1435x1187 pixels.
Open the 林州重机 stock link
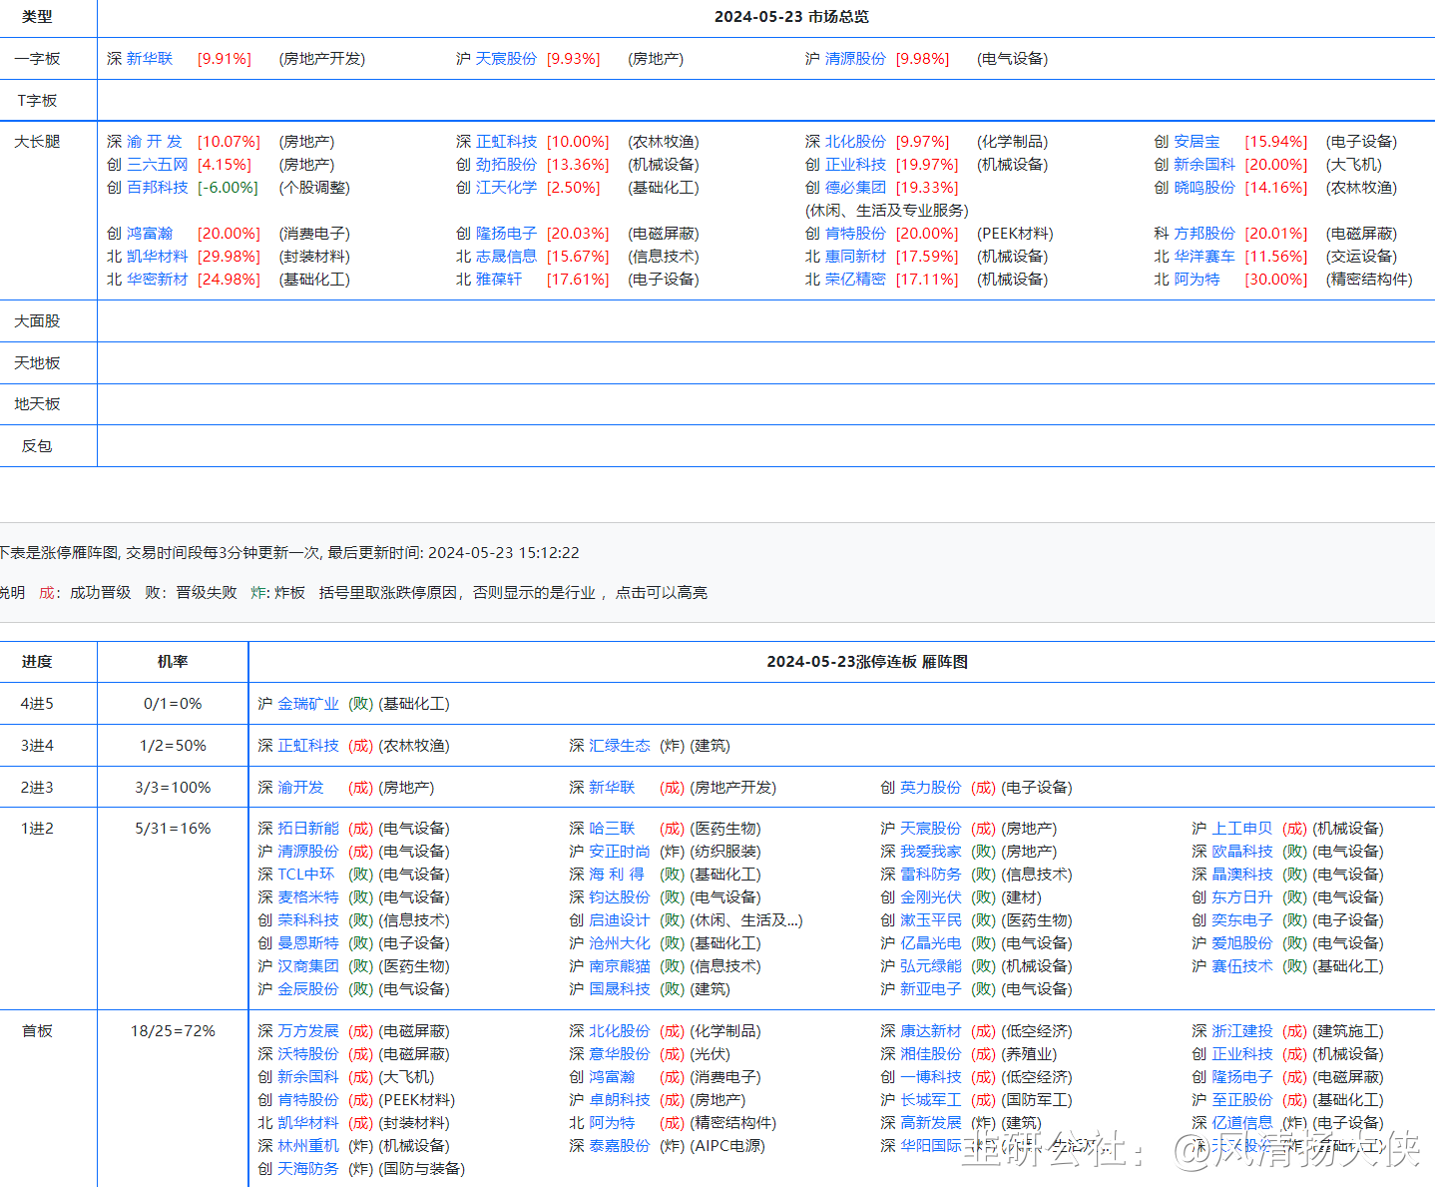tap(308, 1146)
